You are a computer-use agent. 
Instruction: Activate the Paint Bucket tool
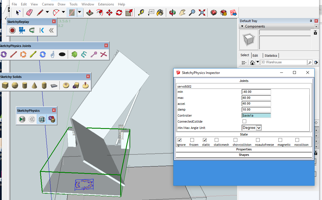click(160, 13)
